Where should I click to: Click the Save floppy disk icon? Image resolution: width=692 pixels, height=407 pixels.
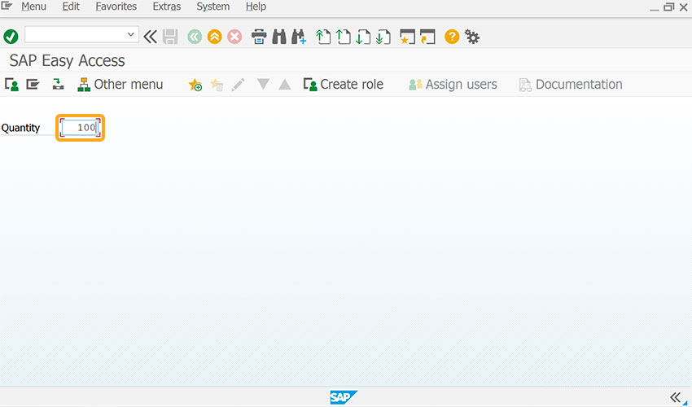(170, 37)
